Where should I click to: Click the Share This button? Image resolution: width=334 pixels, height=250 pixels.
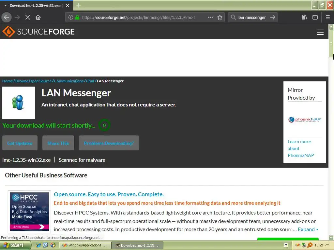coord(58,143)
